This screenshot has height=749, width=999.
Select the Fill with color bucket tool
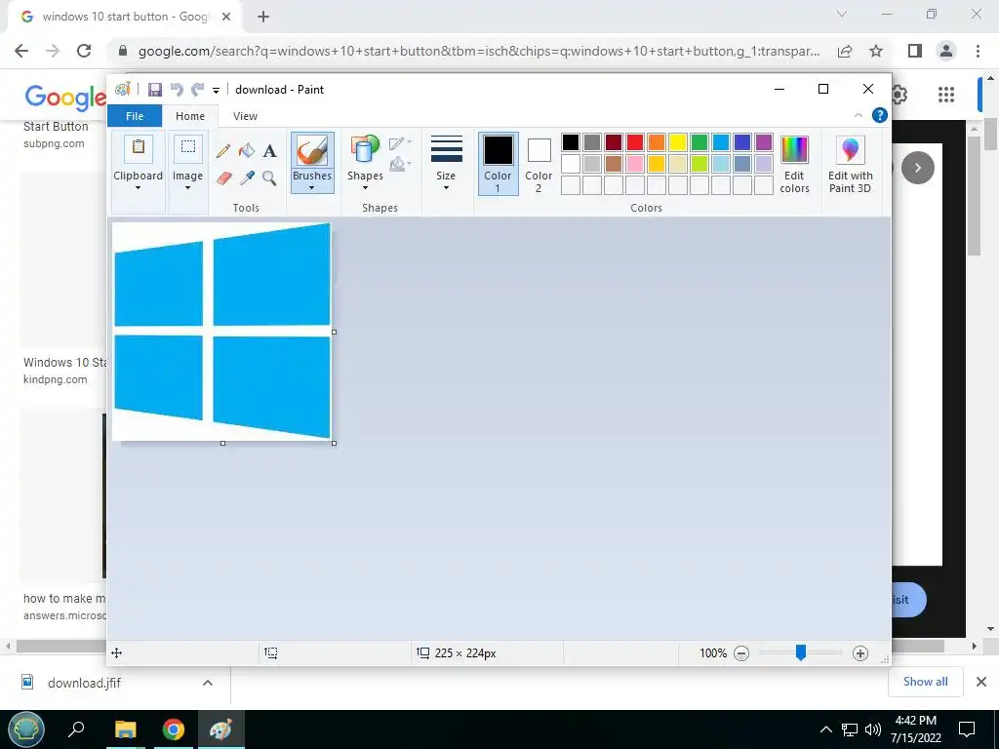(247, 151)
